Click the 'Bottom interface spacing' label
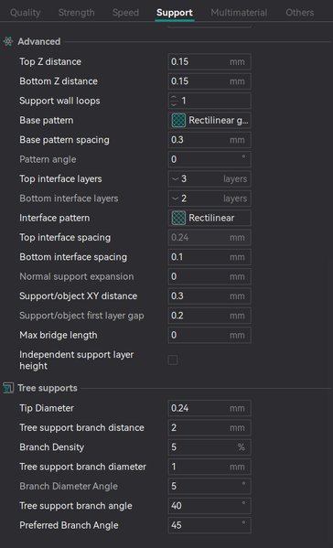This screenshot has width=333, height=548. pyautogui.click(x=73, y=257)
